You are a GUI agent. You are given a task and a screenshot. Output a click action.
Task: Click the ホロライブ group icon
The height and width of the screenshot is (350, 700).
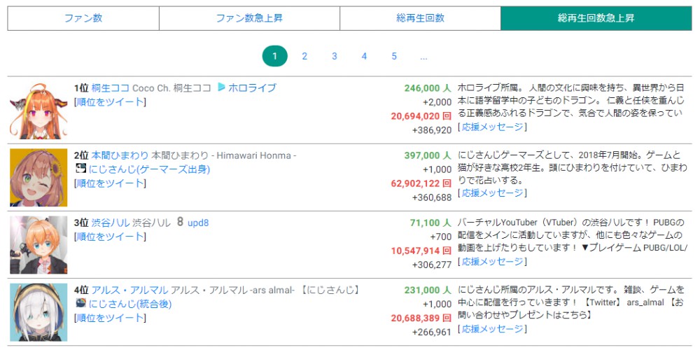point(221,87)
